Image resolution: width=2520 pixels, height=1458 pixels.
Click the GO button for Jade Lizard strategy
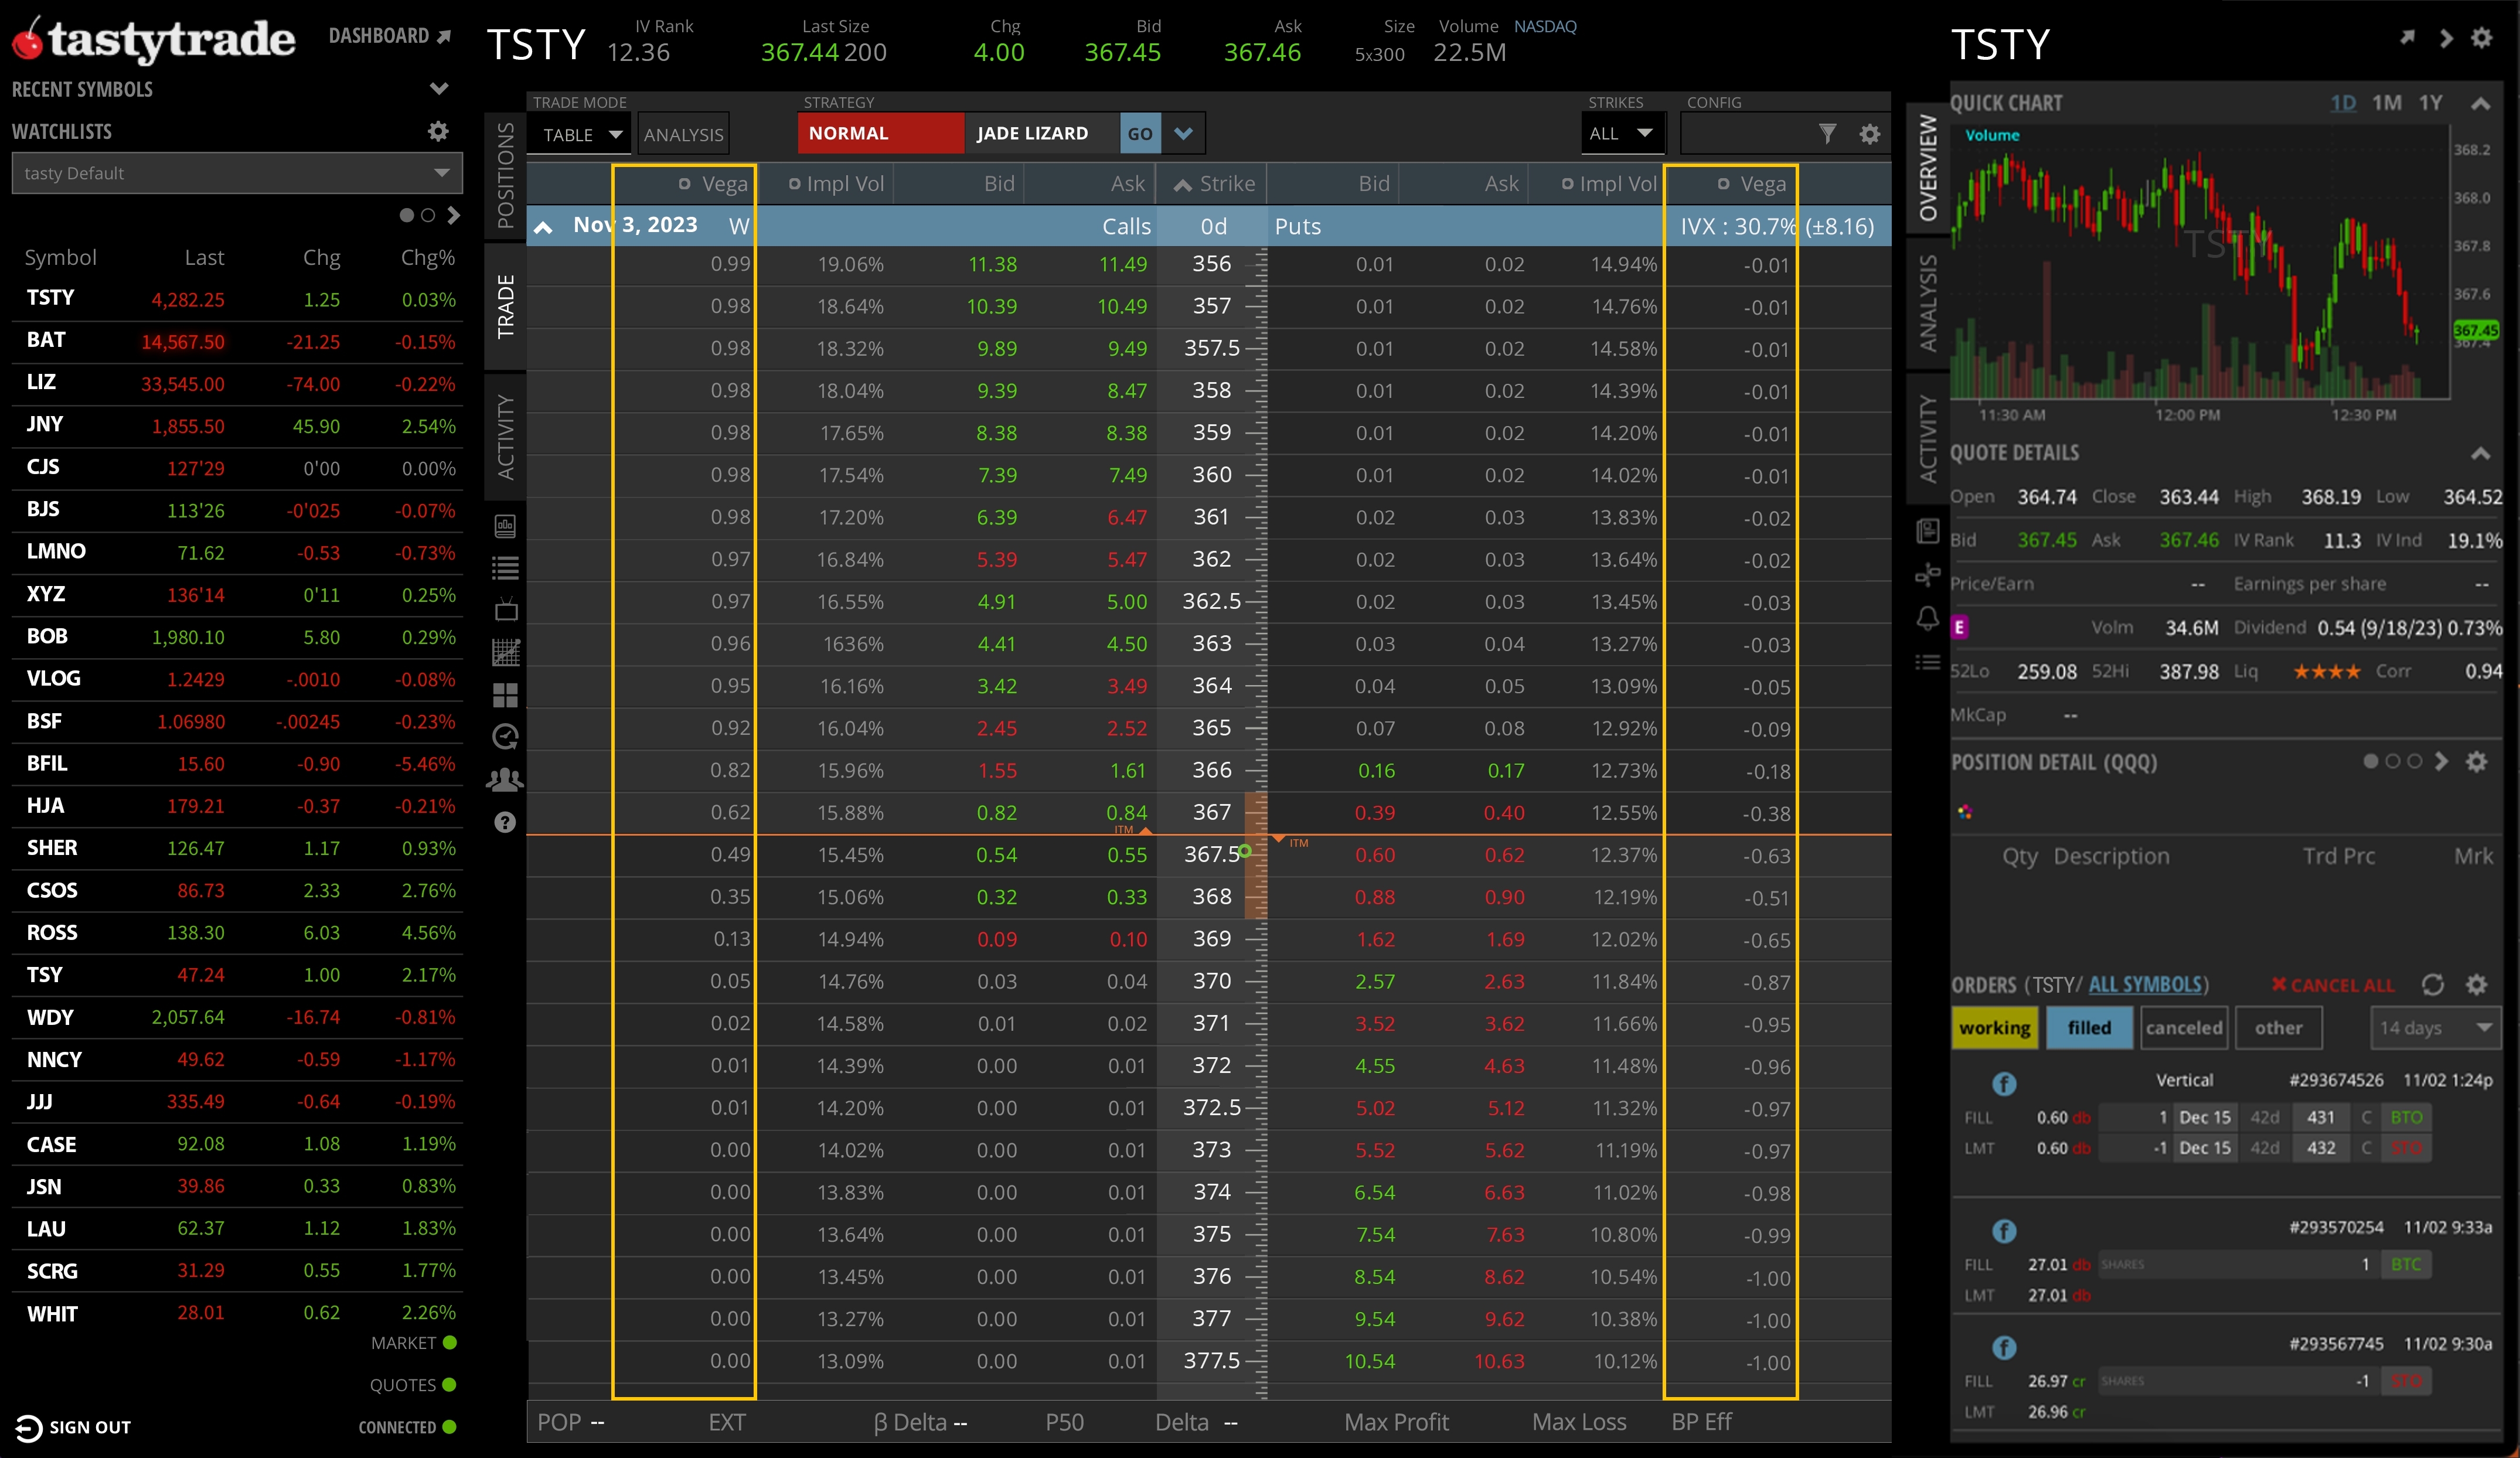pyautogui.click(x=1140, y=132)
